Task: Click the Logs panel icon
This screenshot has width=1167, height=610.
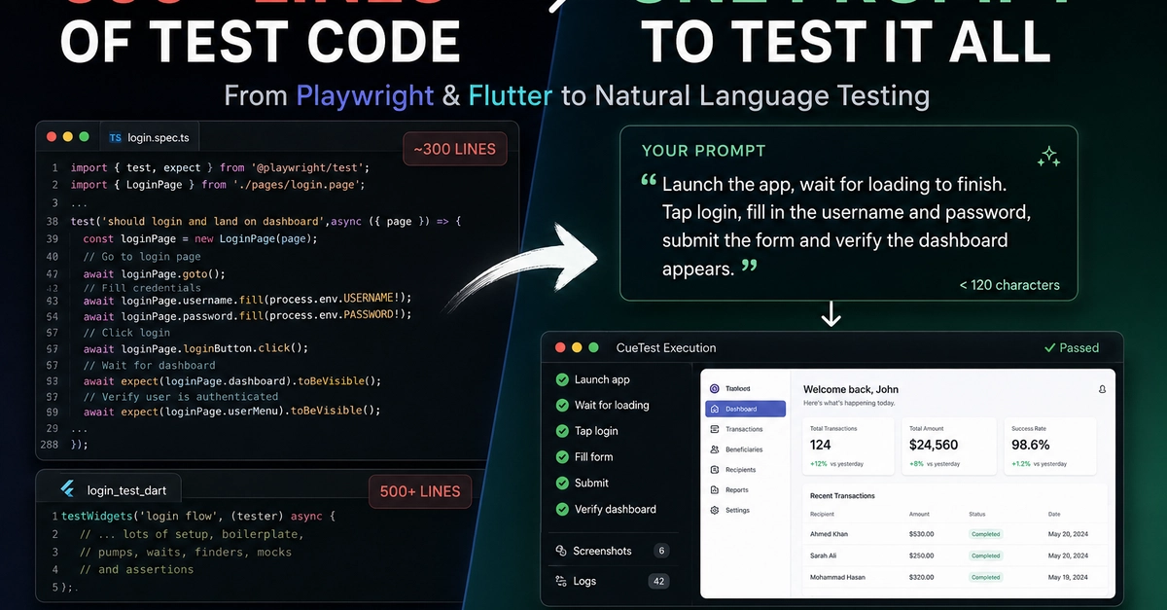Action: 561,581
